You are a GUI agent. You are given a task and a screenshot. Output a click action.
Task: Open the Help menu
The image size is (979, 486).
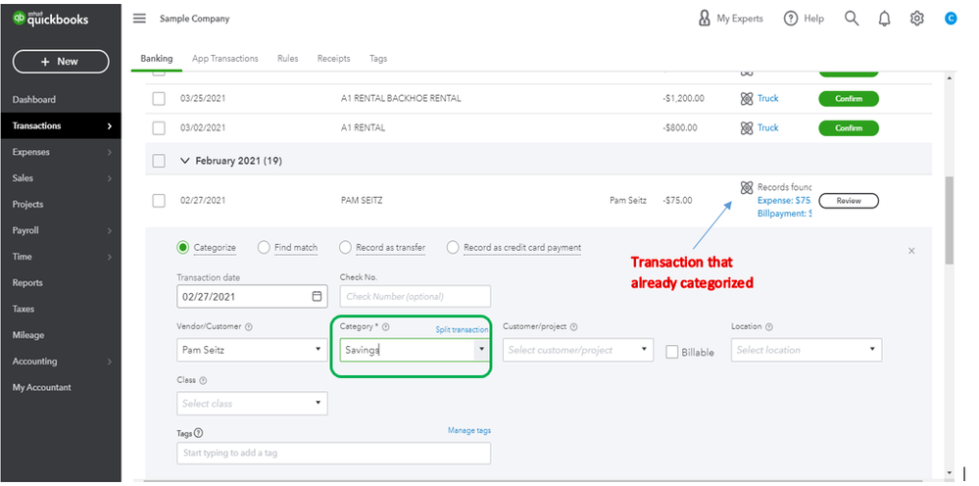click(x=804, y=19)
